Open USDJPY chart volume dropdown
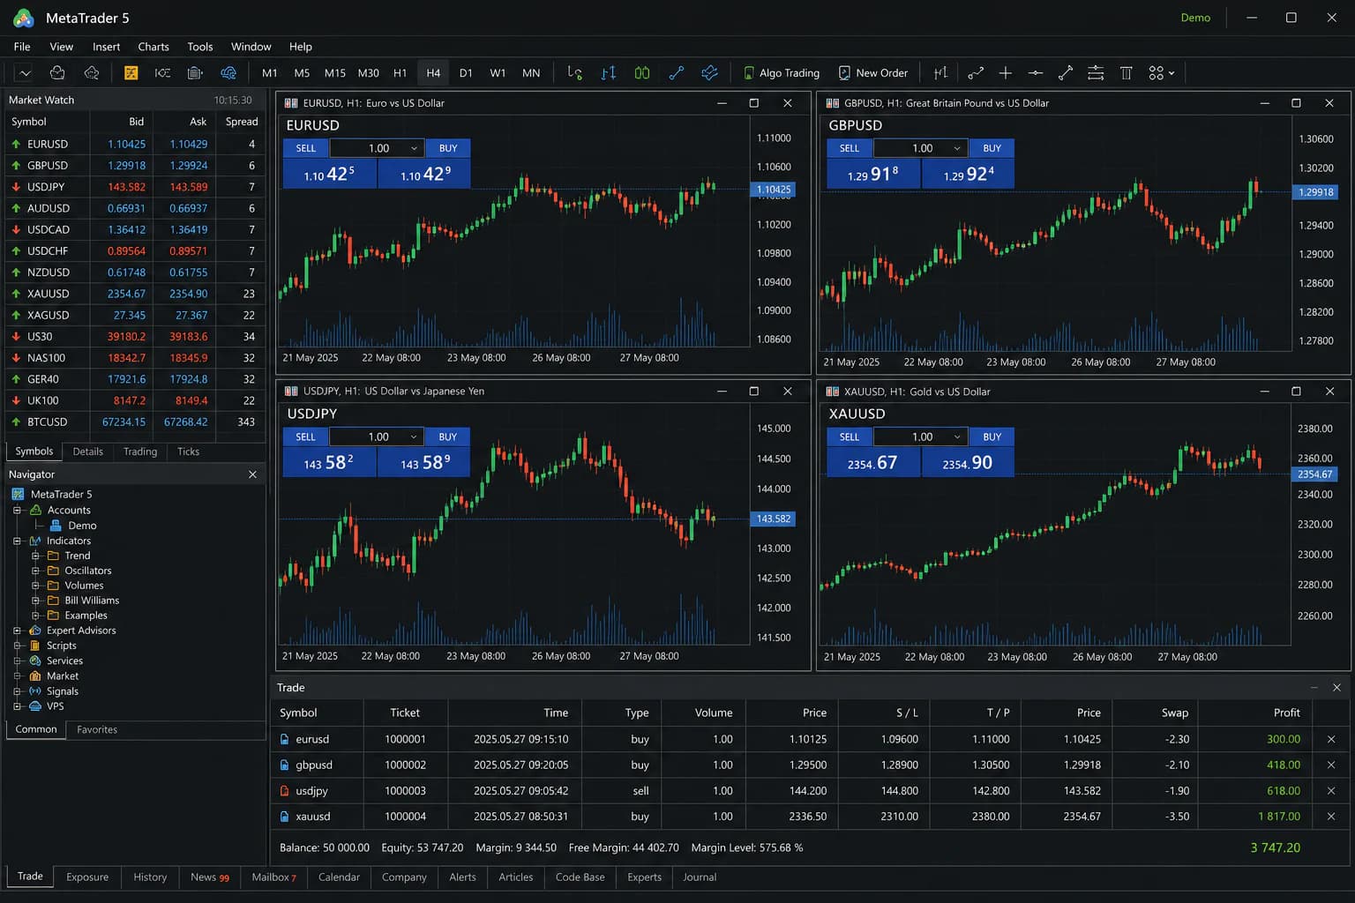Screen dimensions: 1355x903 414,437
